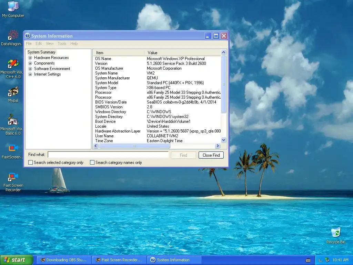This screenshot has height=265, width=353.
Task: Select System Summary in the tree
Action: (x=41, y=52)
